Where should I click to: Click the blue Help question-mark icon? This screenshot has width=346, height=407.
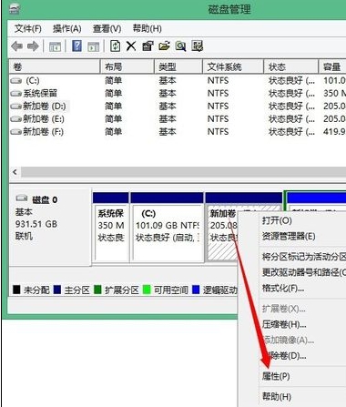pos(76,46)
